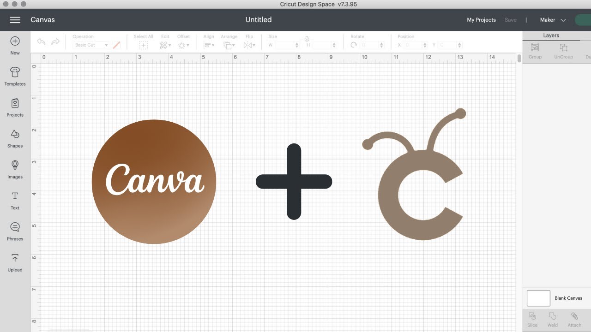Click the Y position input field
The image size is (591, 332).
pyautogui.click(x=447, y=45)
